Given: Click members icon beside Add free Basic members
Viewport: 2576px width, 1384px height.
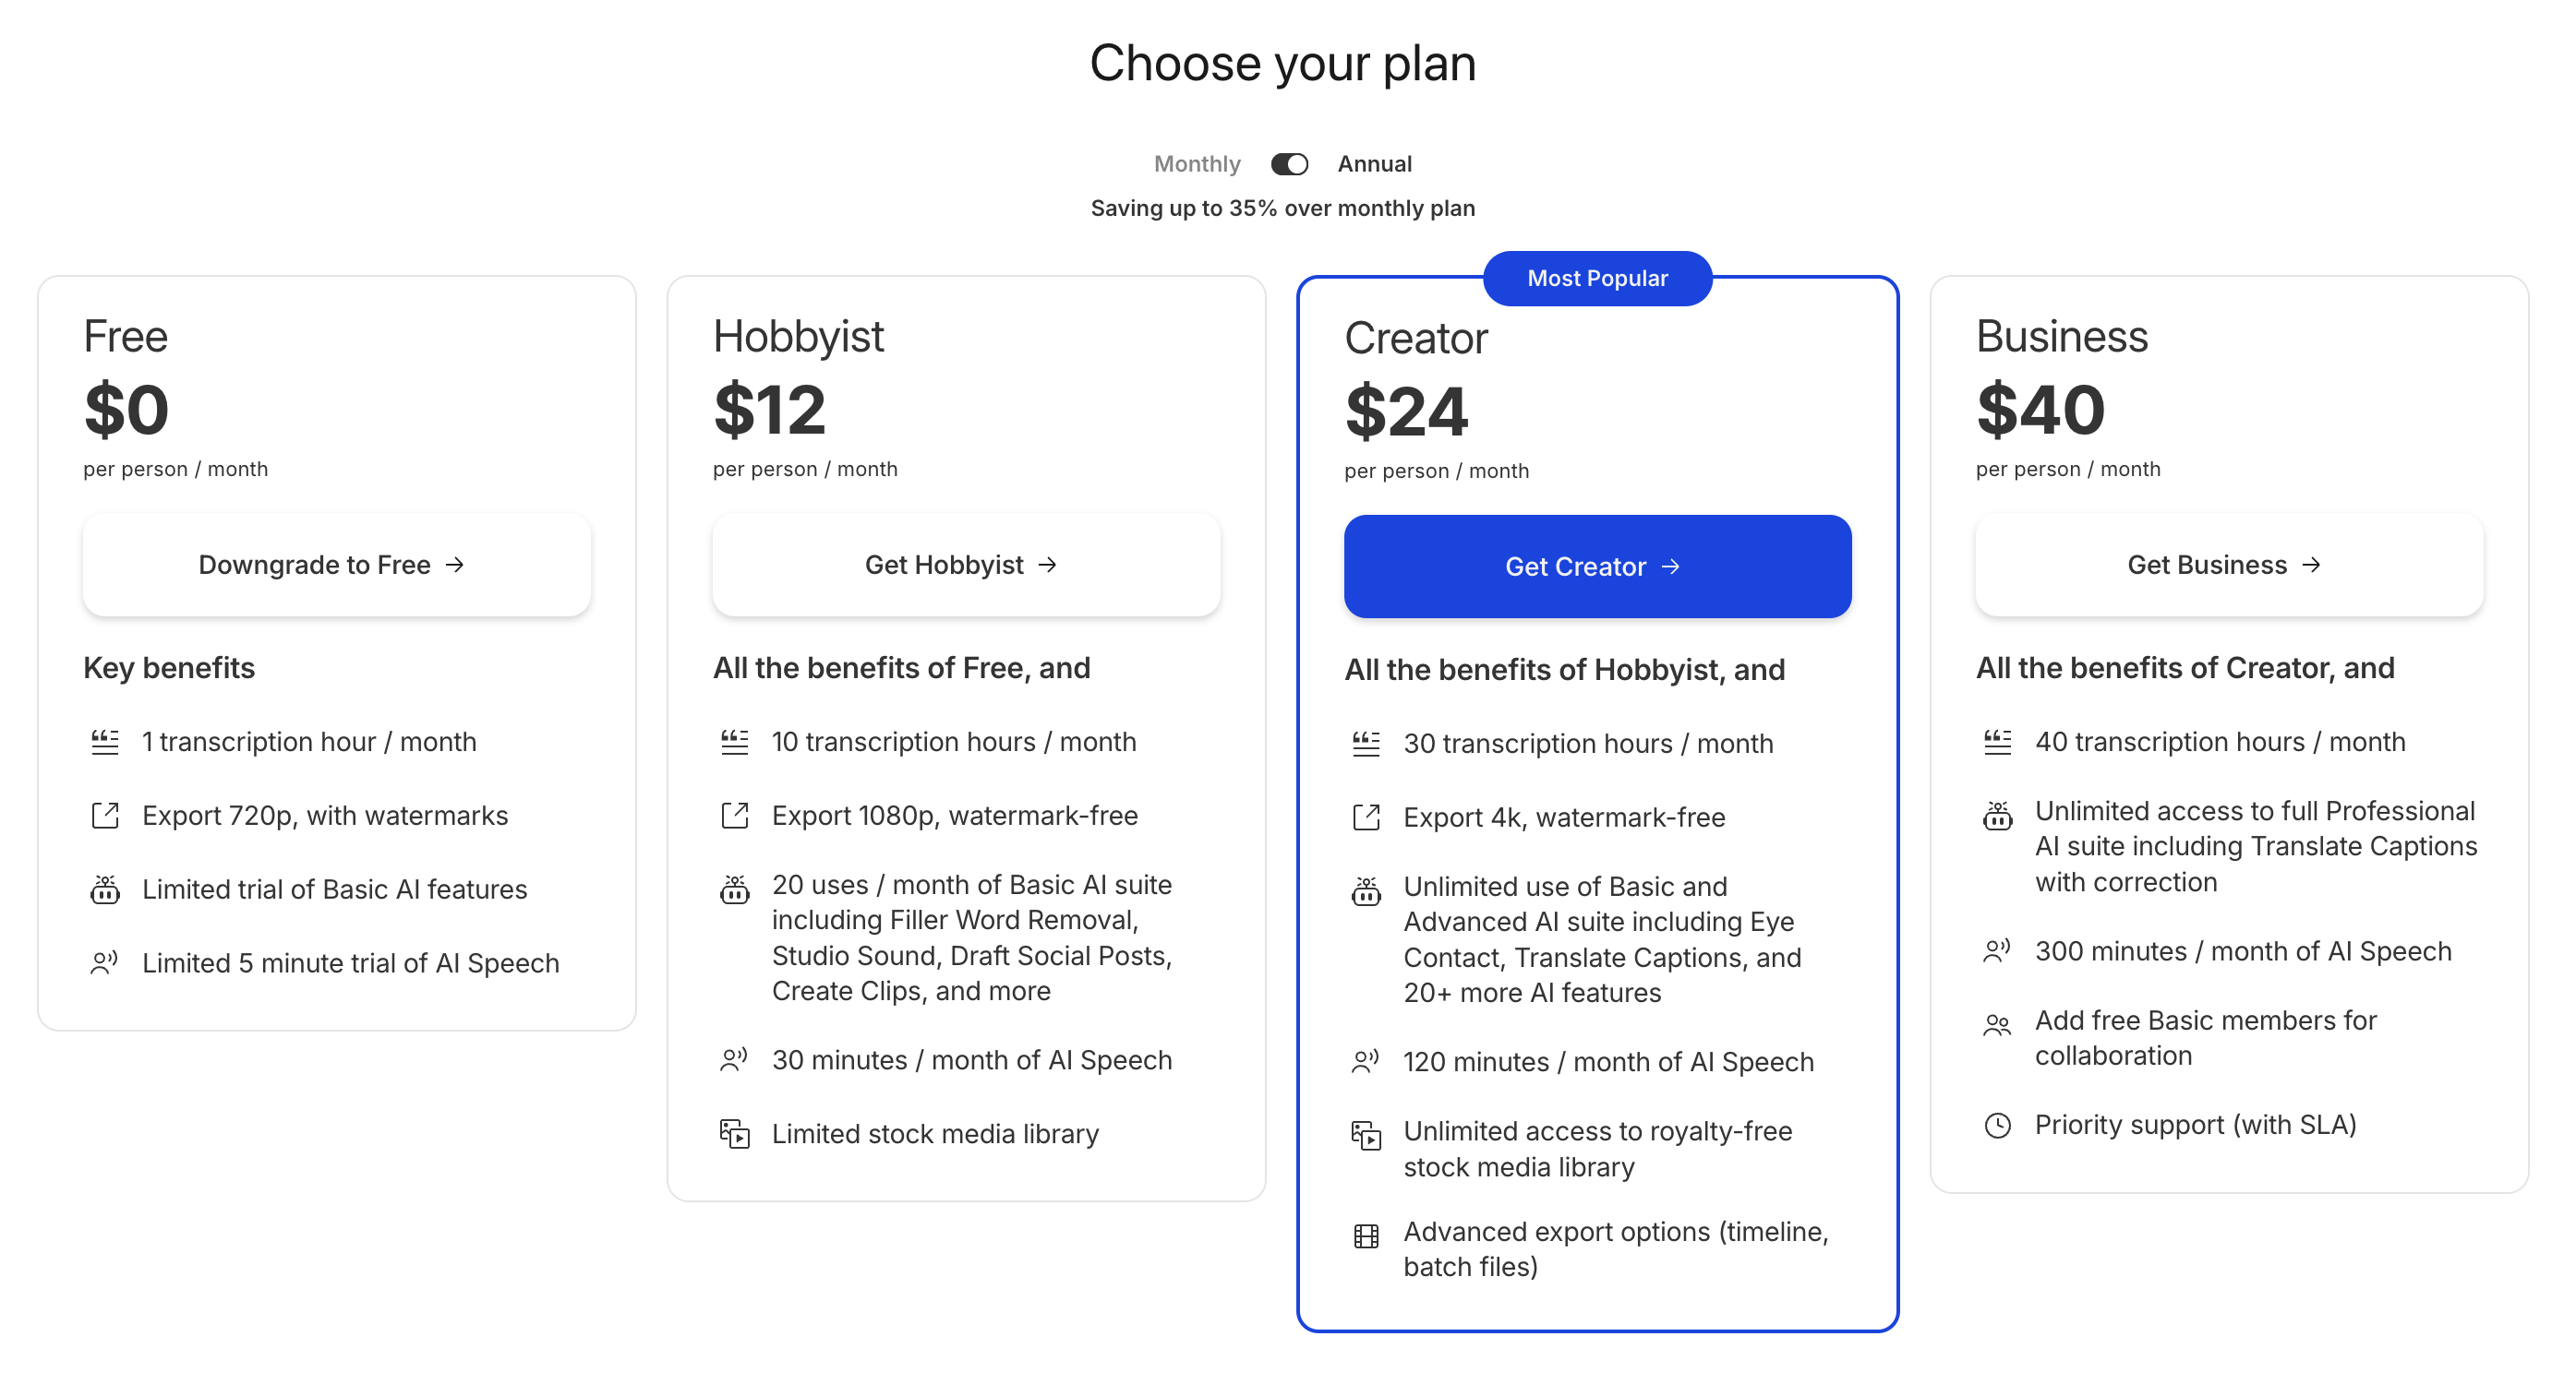Looking at the screenshot, I should coord(1997,1025).
